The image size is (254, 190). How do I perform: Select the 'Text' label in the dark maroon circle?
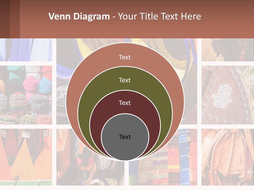point(125,103)
